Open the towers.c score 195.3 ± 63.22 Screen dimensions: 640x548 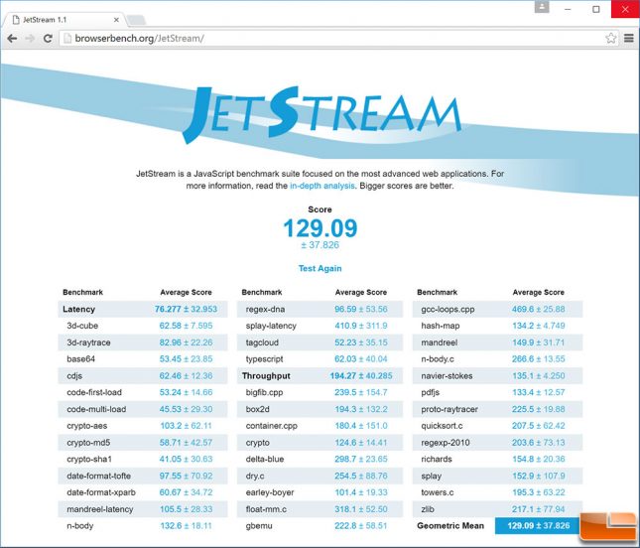pos(539,492)
